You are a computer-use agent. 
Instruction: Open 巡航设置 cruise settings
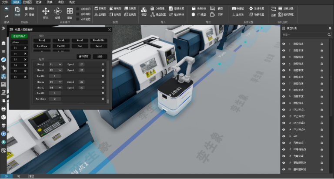point(286,9)
